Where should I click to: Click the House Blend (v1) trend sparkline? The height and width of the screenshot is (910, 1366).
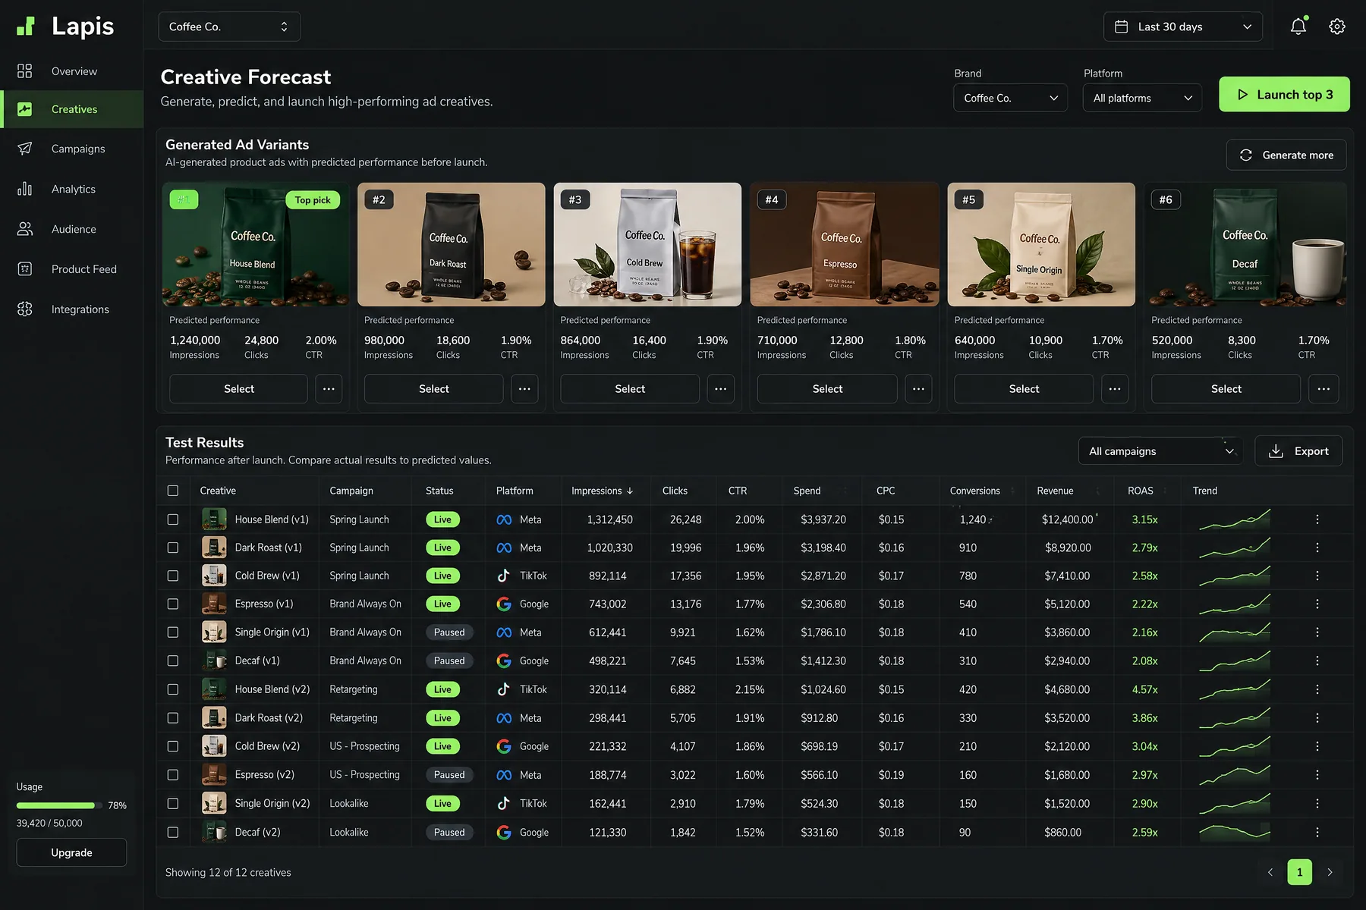point(1235,519)
